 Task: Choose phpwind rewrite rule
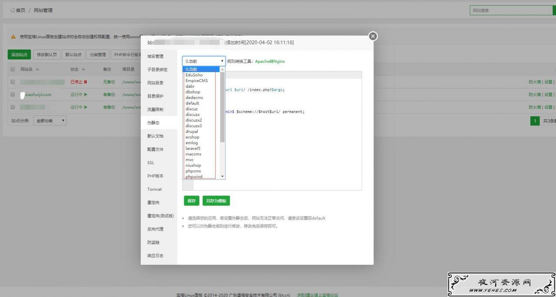[x=202, y=176]
